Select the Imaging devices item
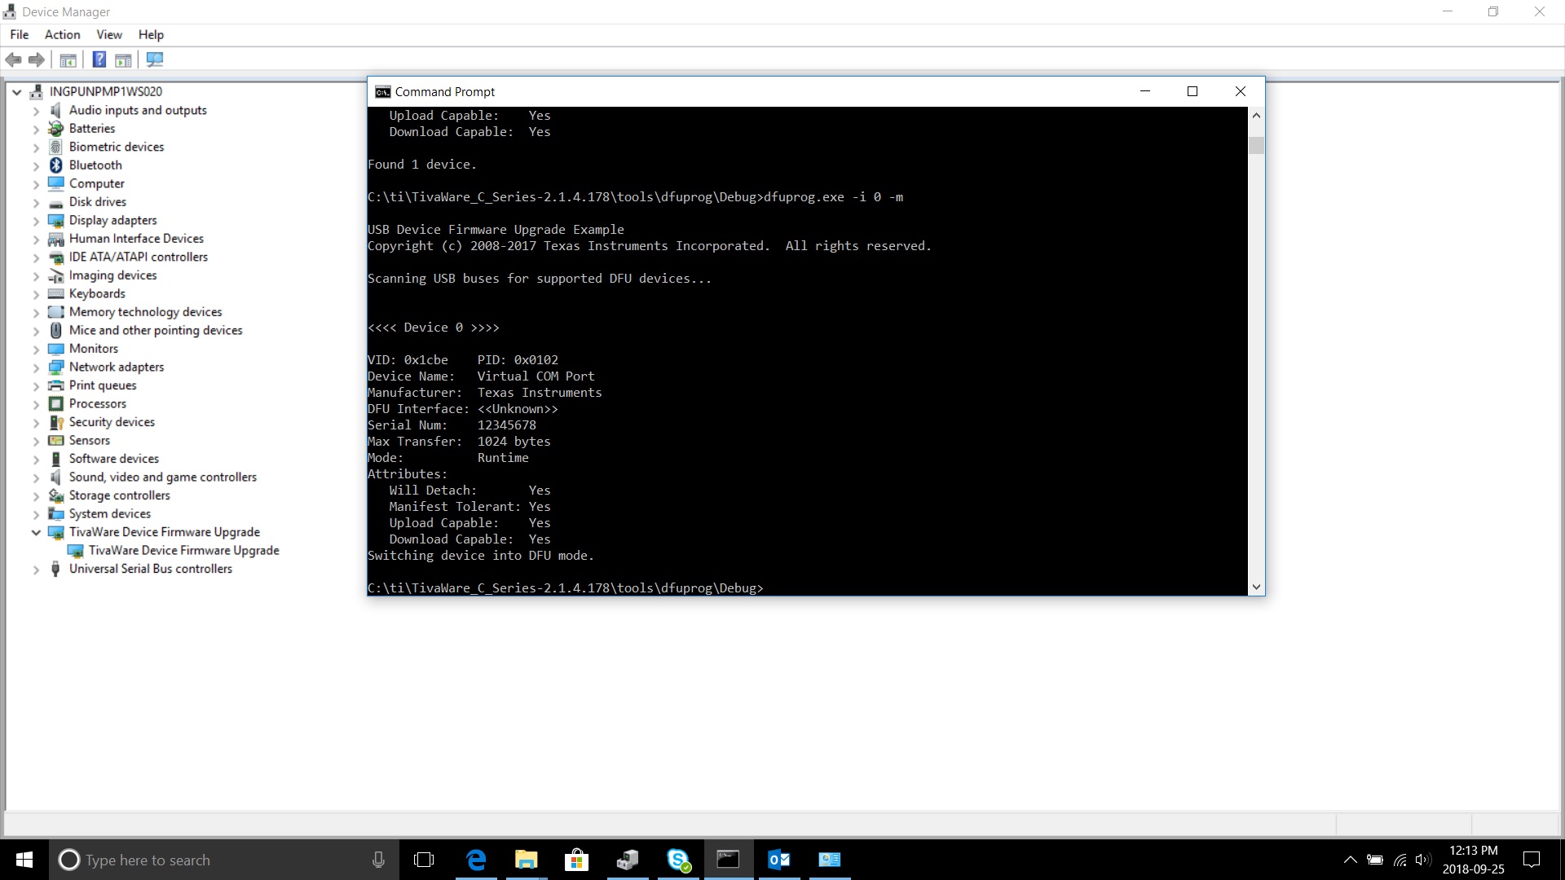 click(112, 275)
